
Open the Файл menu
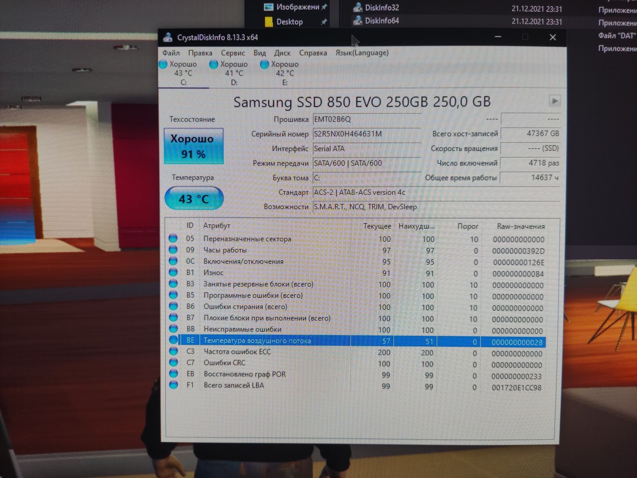[x=171, y=53]
